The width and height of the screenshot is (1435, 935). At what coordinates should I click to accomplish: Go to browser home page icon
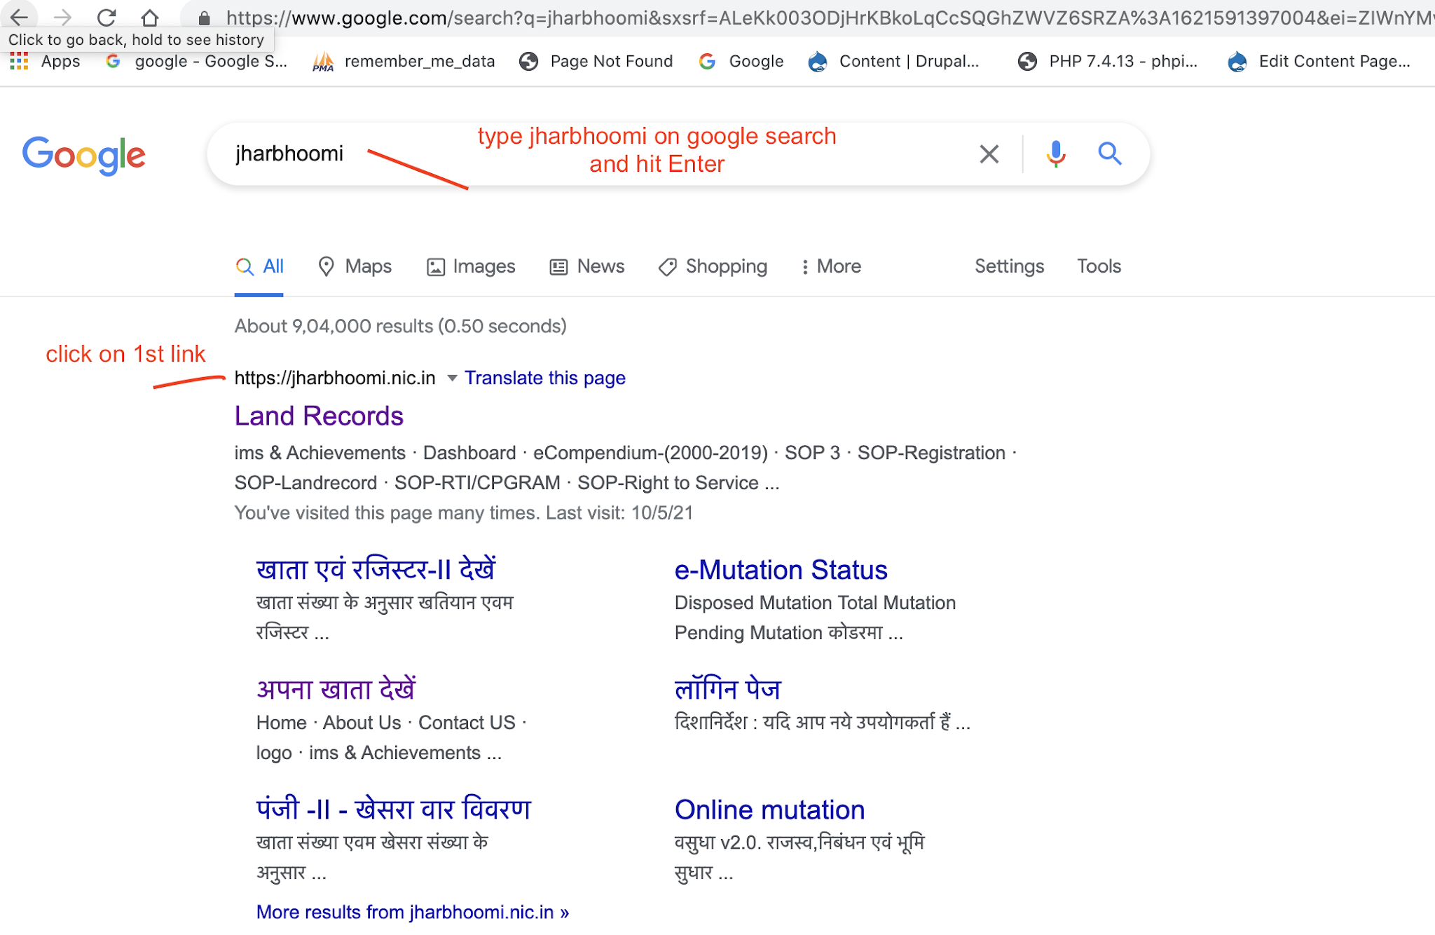[150, 17]
